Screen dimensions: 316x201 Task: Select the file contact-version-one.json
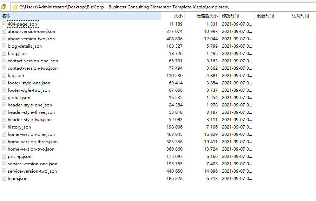tap(33, 61)
